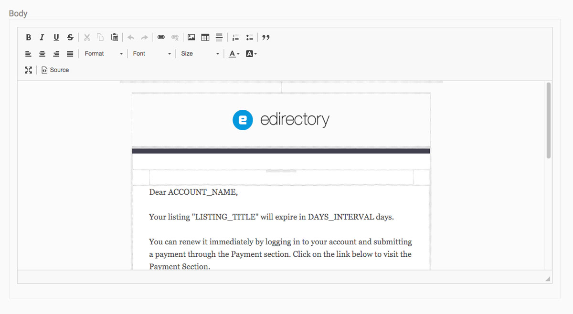Justify text alignment
The height and width of the screenshot is (314, 573).
(x=70, y=54)
